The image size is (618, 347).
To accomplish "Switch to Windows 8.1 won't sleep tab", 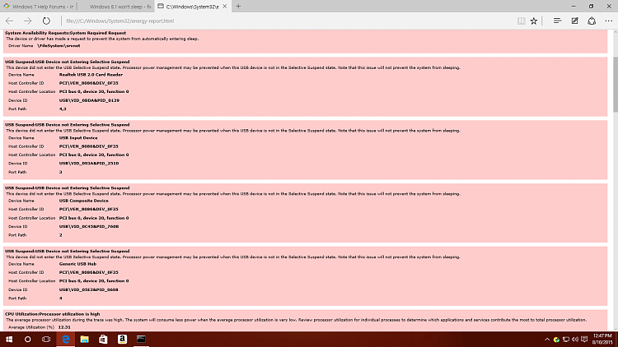I will point(116,7).
